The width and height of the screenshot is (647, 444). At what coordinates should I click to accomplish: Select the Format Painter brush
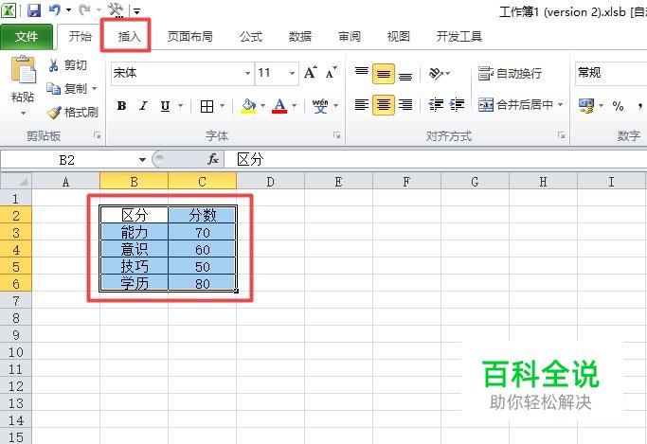pos(54,112)
